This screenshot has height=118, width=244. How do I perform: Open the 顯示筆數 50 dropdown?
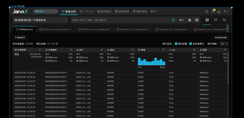coord(224,44)
